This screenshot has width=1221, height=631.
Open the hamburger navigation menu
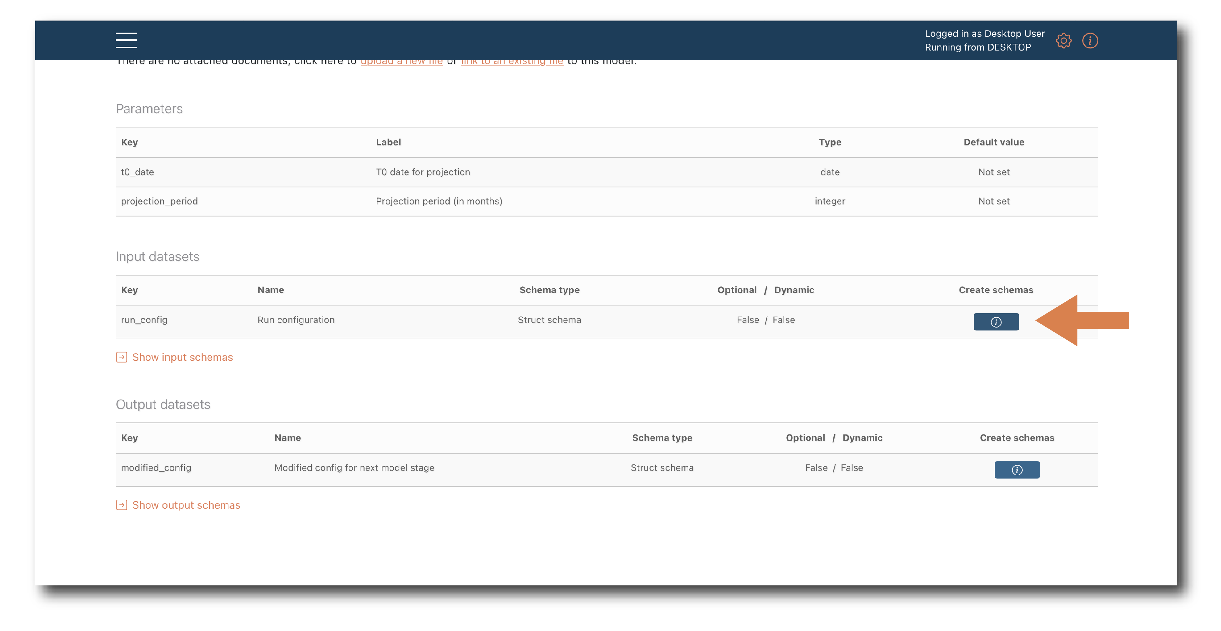coord(126,40)
